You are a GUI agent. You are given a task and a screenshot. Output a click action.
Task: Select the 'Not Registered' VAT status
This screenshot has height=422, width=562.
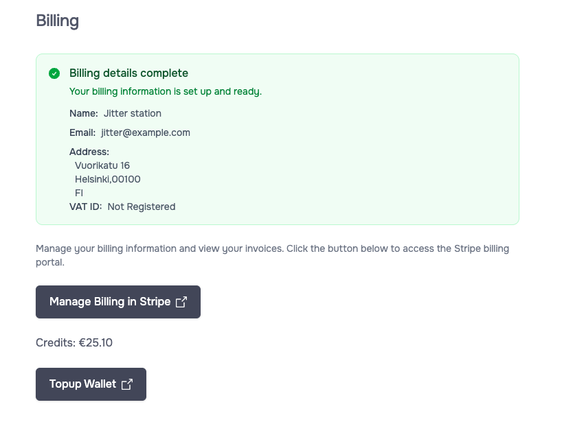coord(142,207)
